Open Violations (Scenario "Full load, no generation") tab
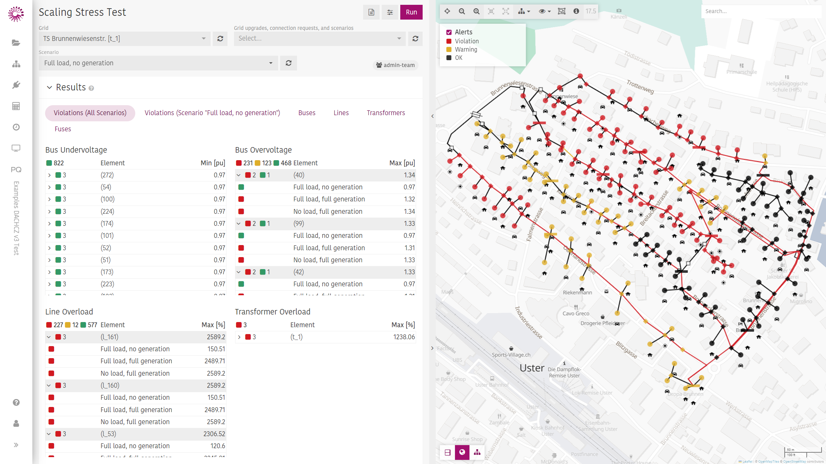The image size is (826, 464). tap(212, 113)
